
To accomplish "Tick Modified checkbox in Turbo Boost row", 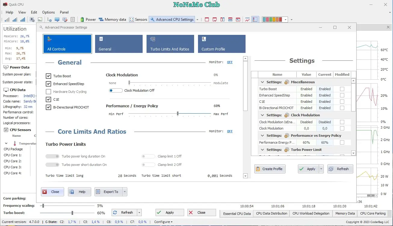I will 342,89.
